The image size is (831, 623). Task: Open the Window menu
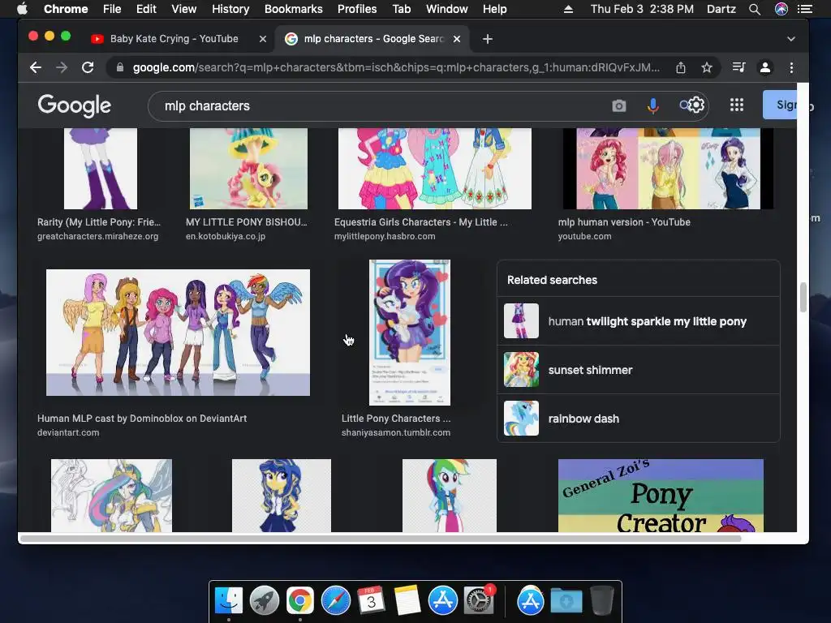[447, 9]
